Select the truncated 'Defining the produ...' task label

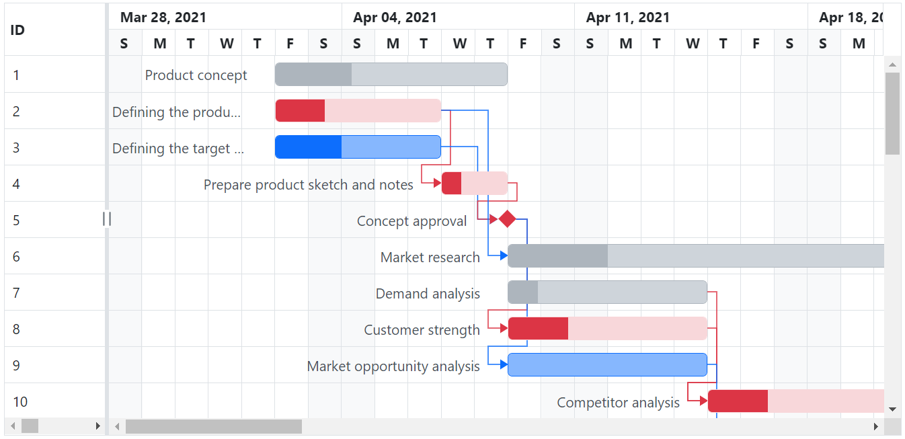coord(178,112)
